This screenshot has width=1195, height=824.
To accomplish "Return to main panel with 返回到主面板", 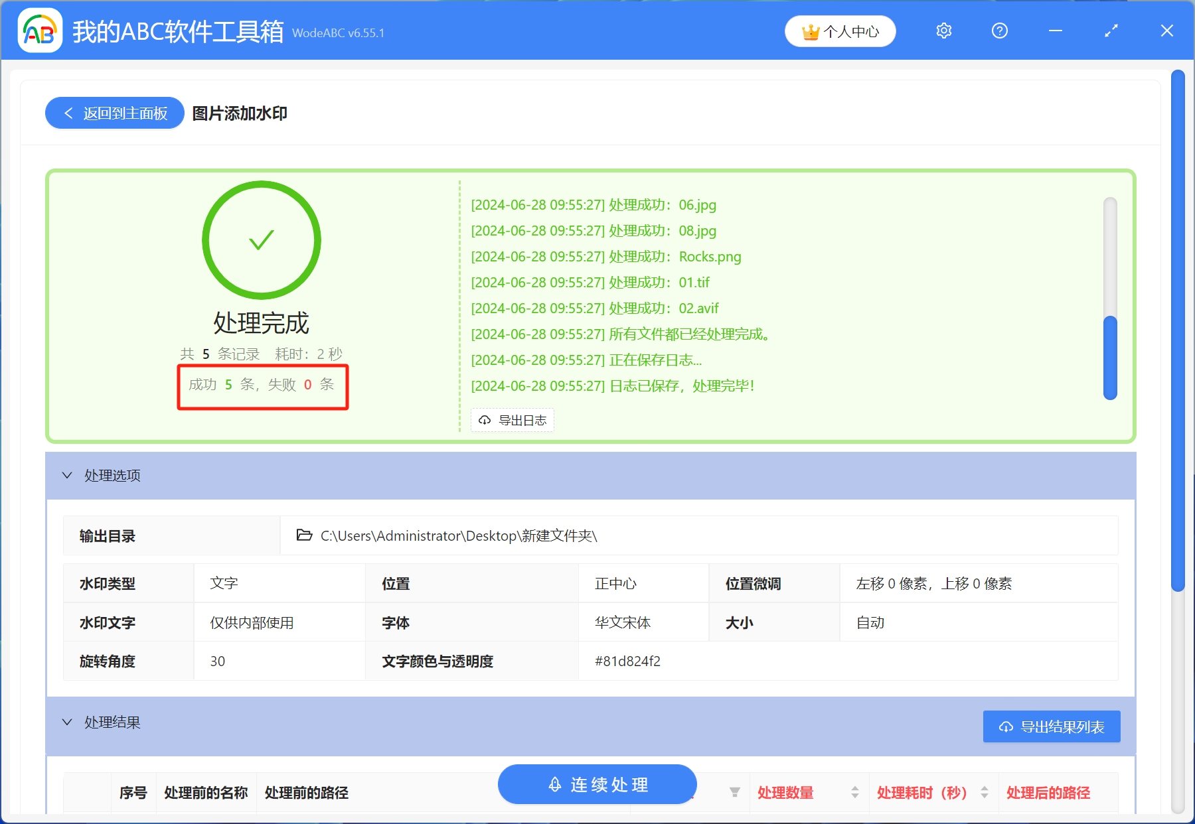I will pyautogui.click(x=115, y=113).
